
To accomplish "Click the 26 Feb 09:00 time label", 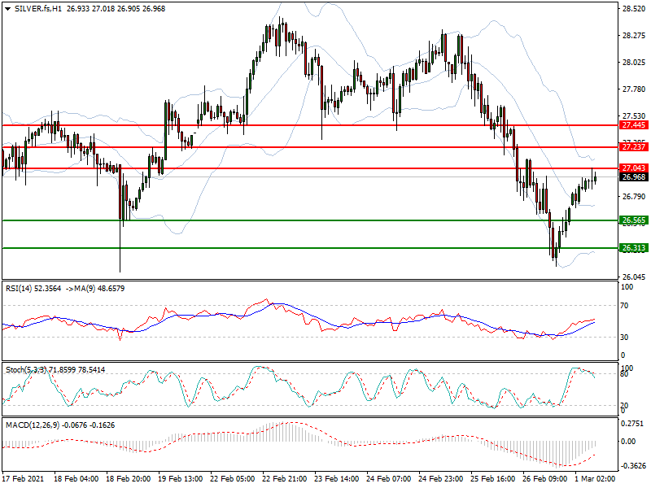I will point(545,478).
